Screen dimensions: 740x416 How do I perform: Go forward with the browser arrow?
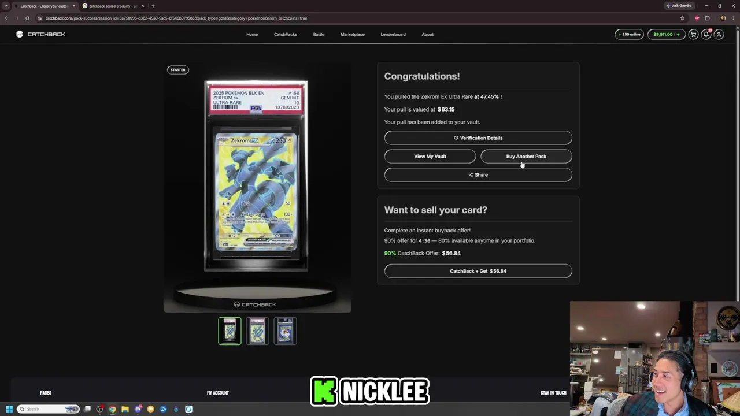(x=17, y=18)
